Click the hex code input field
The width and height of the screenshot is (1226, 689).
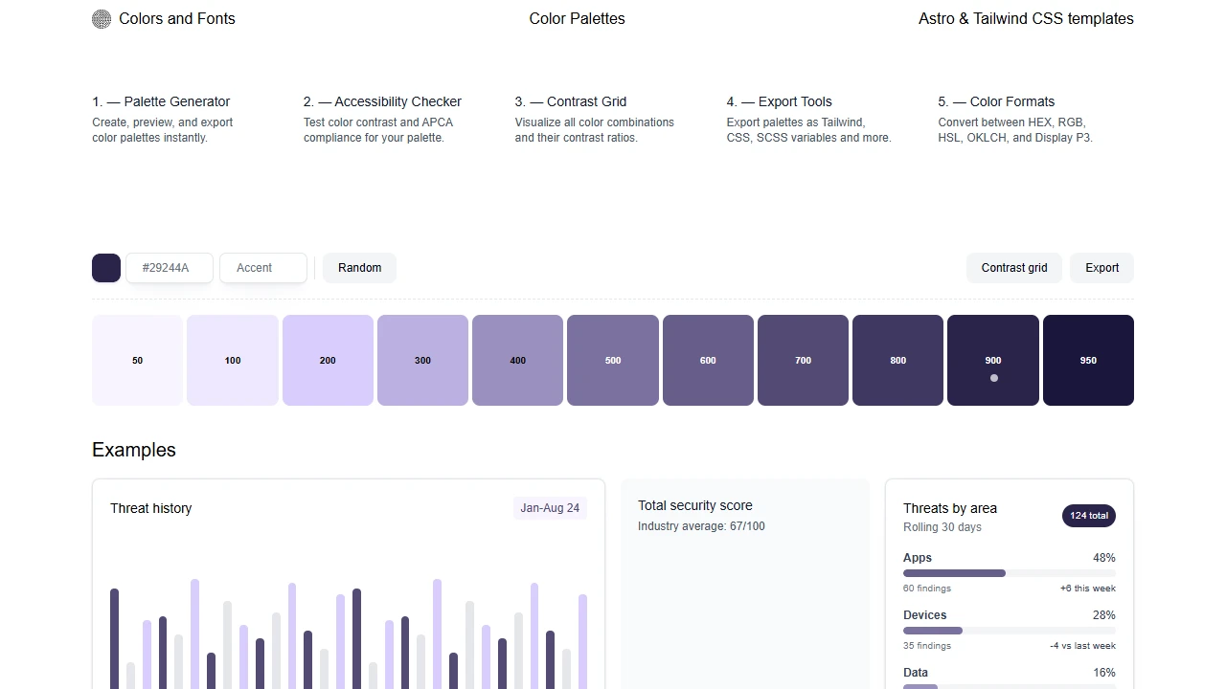(169, 268)
